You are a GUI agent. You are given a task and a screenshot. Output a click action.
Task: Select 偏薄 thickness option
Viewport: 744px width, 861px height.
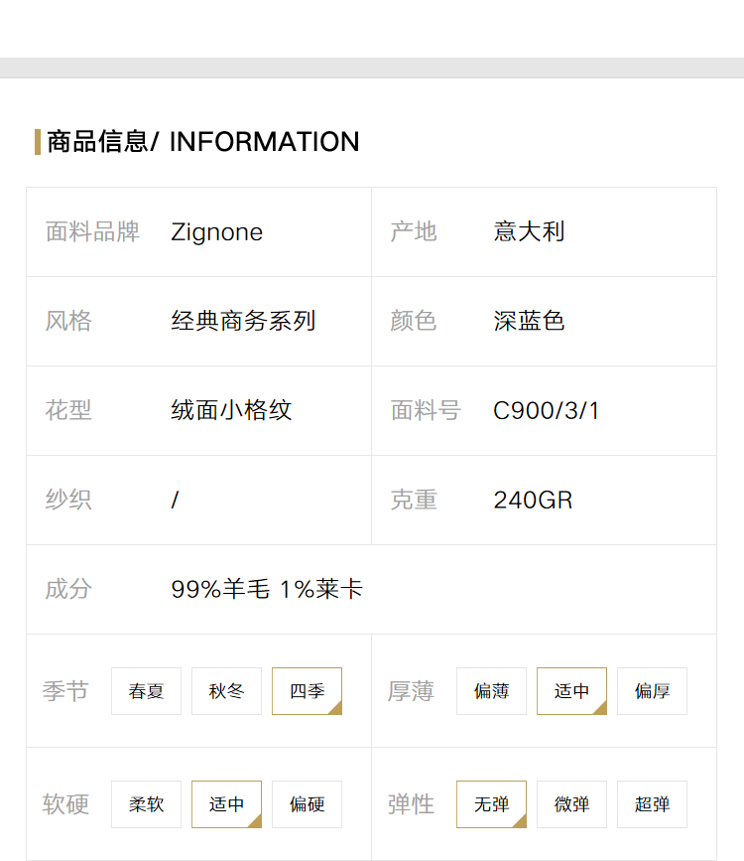(x=491, y=691)
